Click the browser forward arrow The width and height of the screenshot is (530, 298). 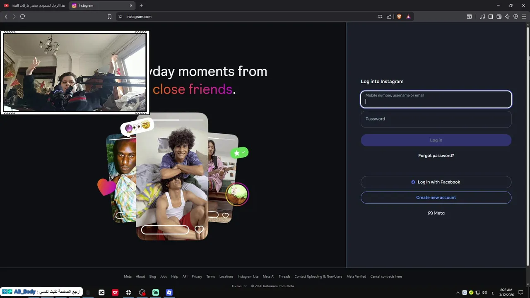14,17
